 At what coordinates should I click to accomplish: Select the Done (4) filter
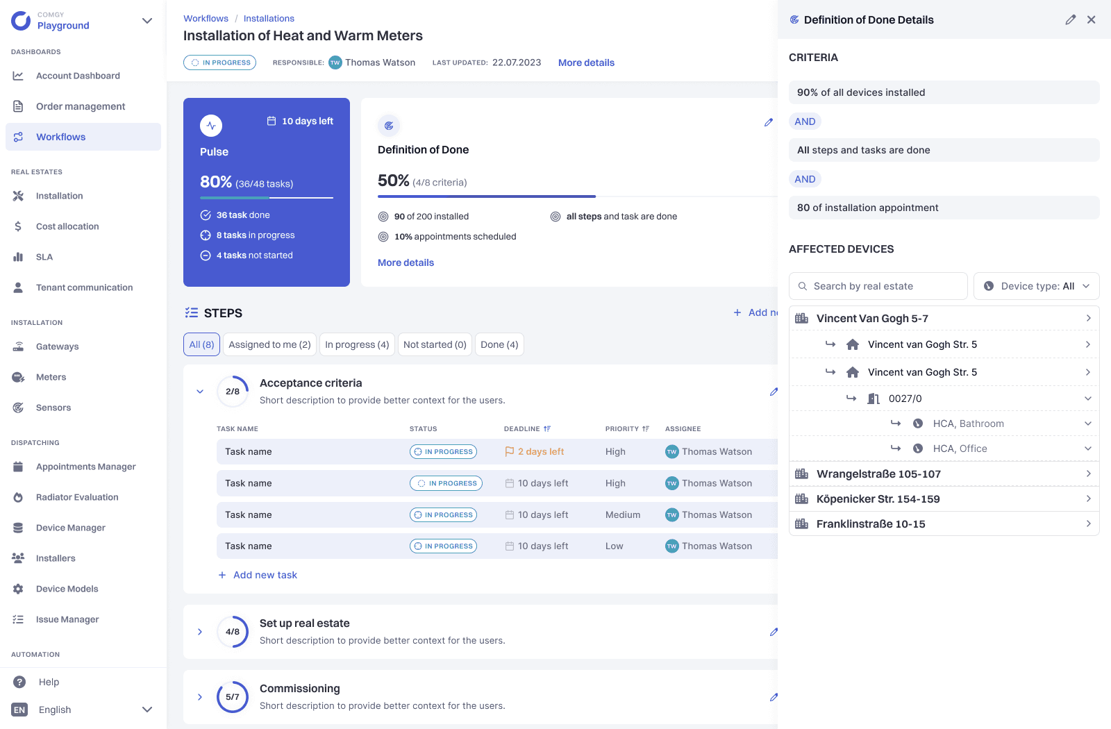point(499,344)
